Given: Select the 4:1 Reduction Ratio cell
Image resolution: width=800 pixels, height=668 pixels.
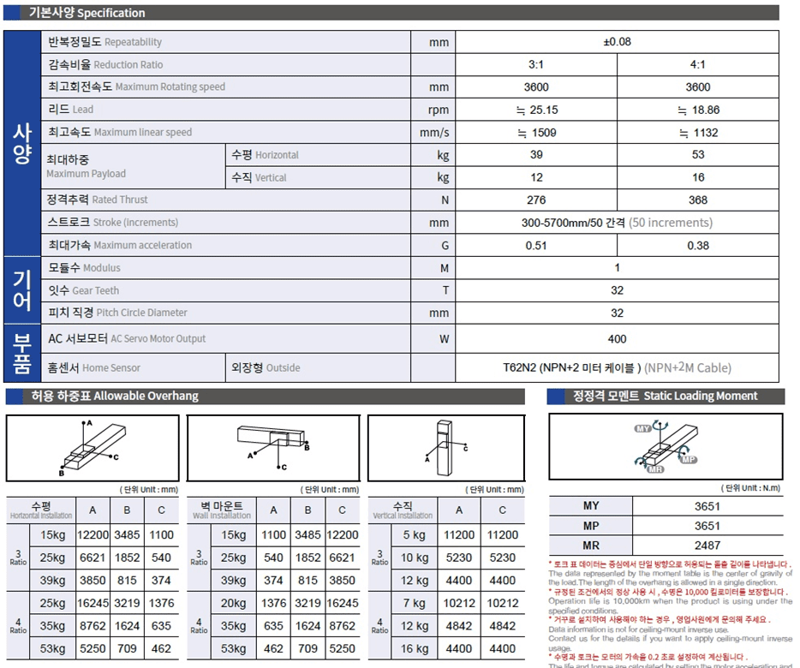Looking at the screenshot, I should [x=697, y=64].
